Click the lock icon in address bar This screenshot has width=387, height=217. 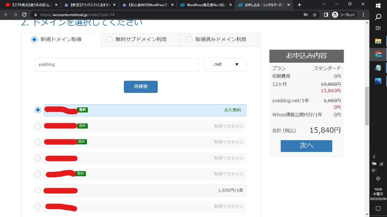(36, 15)
